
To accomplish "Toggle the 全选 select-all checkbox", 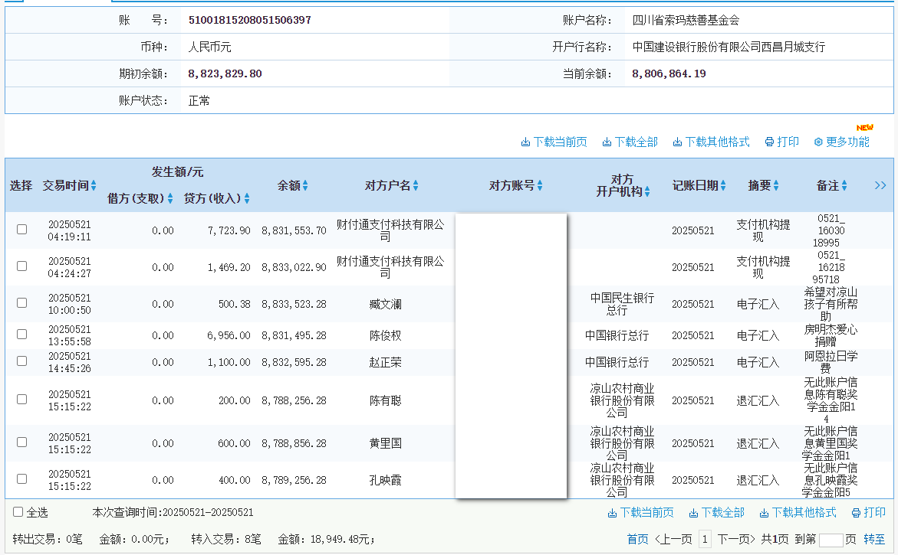I will coord(18,511).
